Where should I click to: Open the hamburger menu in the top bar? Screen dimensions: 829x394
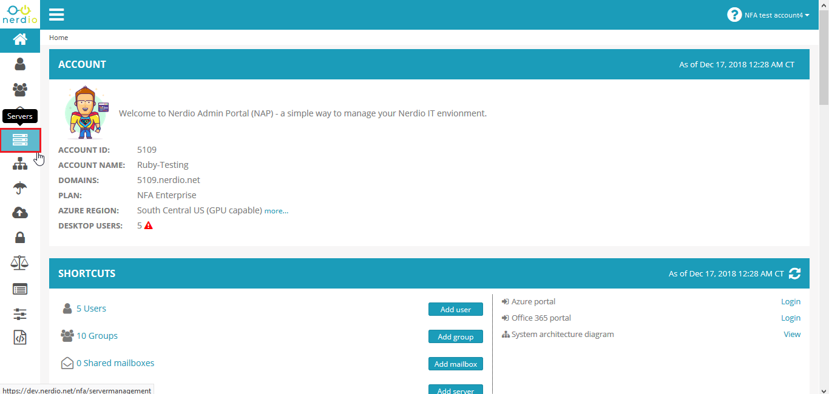point(56,15)
